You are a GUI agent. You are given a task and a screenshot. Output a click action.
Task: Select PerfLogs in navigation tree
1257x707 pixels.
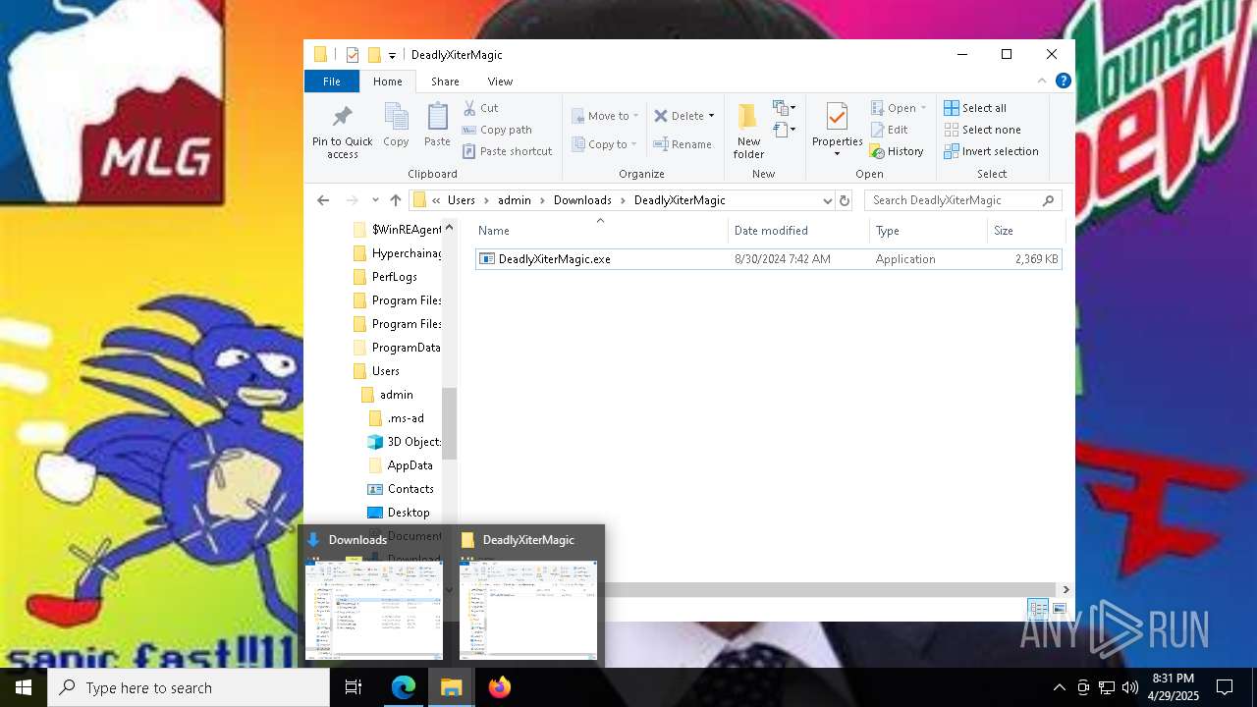[395, 277]
